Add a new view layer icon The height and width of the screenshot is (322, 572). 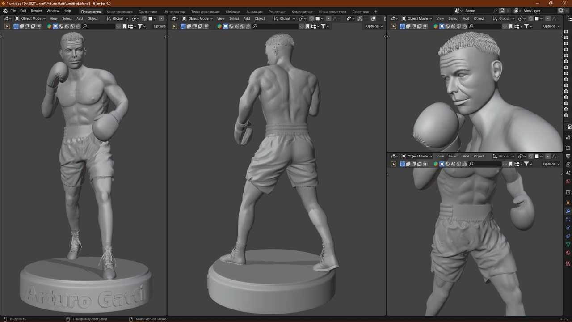(560, 11)
